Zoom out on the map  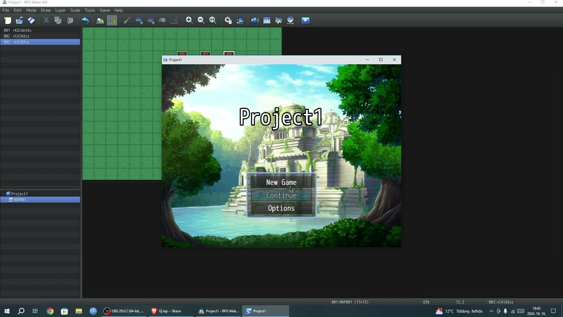(x=201, y=20)
